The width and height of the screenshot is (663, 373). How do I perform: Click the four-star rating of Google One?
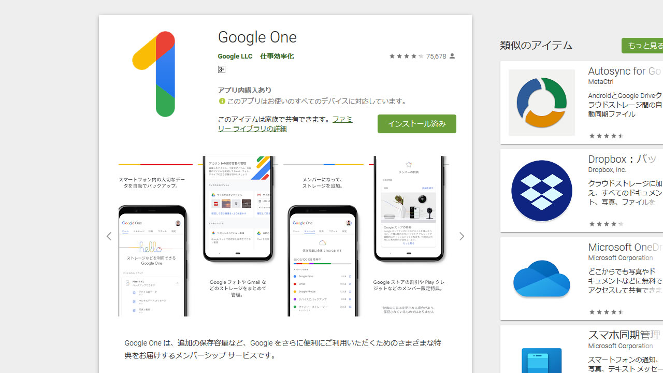tap(407, 56)
